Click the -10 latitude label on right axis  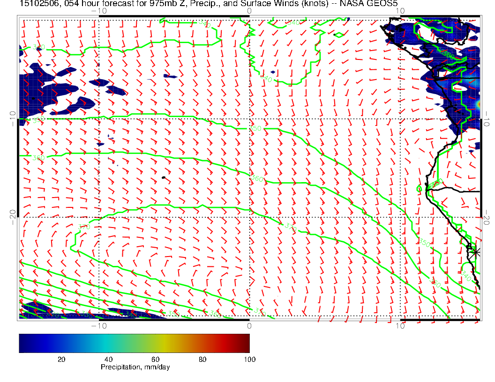click(488, 118)
